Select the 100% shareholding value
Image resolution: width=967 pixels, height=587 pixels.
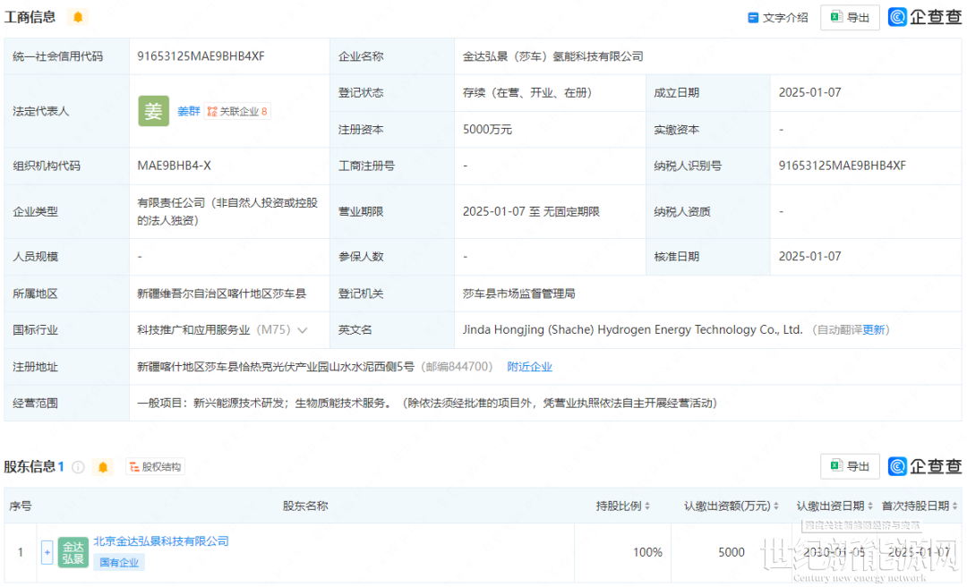(647, 552)
